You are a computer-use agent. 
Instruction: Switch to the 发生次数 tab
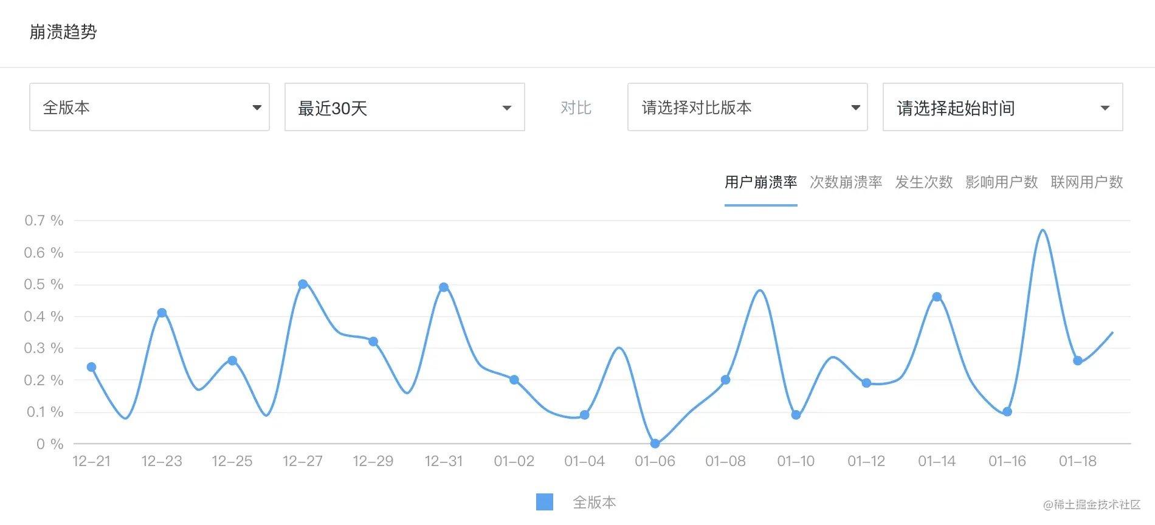click(923, 182)
